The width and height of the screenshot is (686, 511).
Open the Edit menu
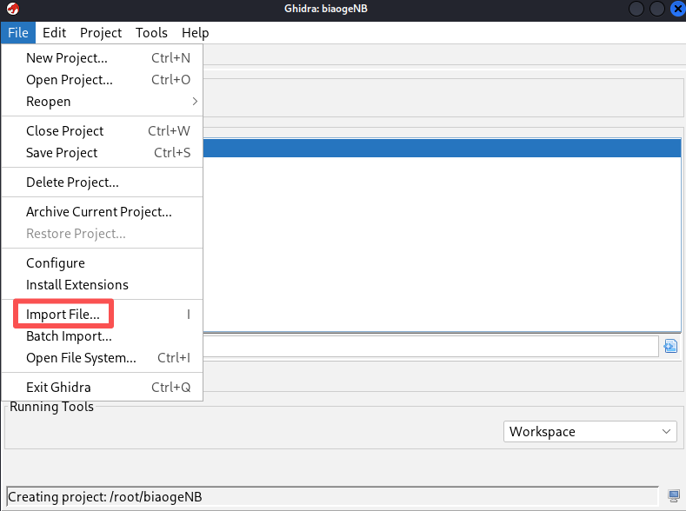tap(54, 33)
